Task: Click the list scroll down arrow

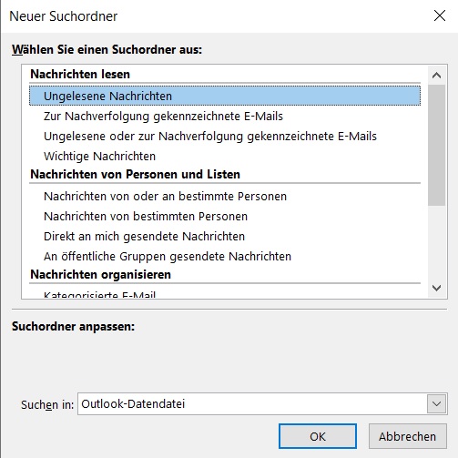Action: [436, 288]
